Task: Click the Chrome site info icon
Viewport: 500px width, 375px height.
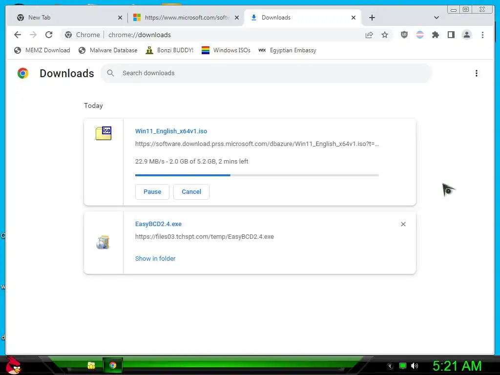Action: [68, 35]
